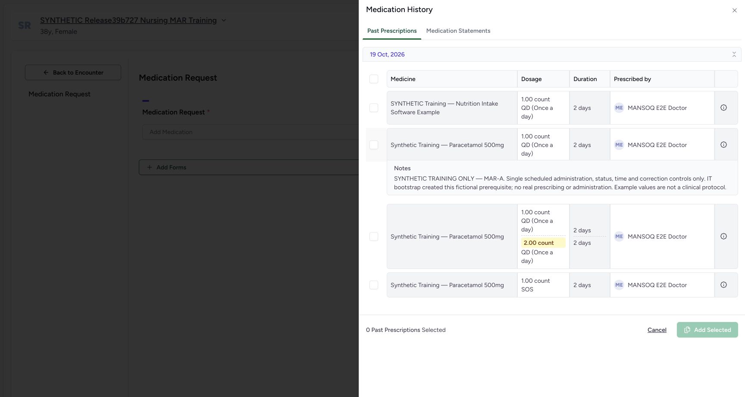Click the SOS dosage cell text
Viewport: 745px width, 397px height.
527,289
